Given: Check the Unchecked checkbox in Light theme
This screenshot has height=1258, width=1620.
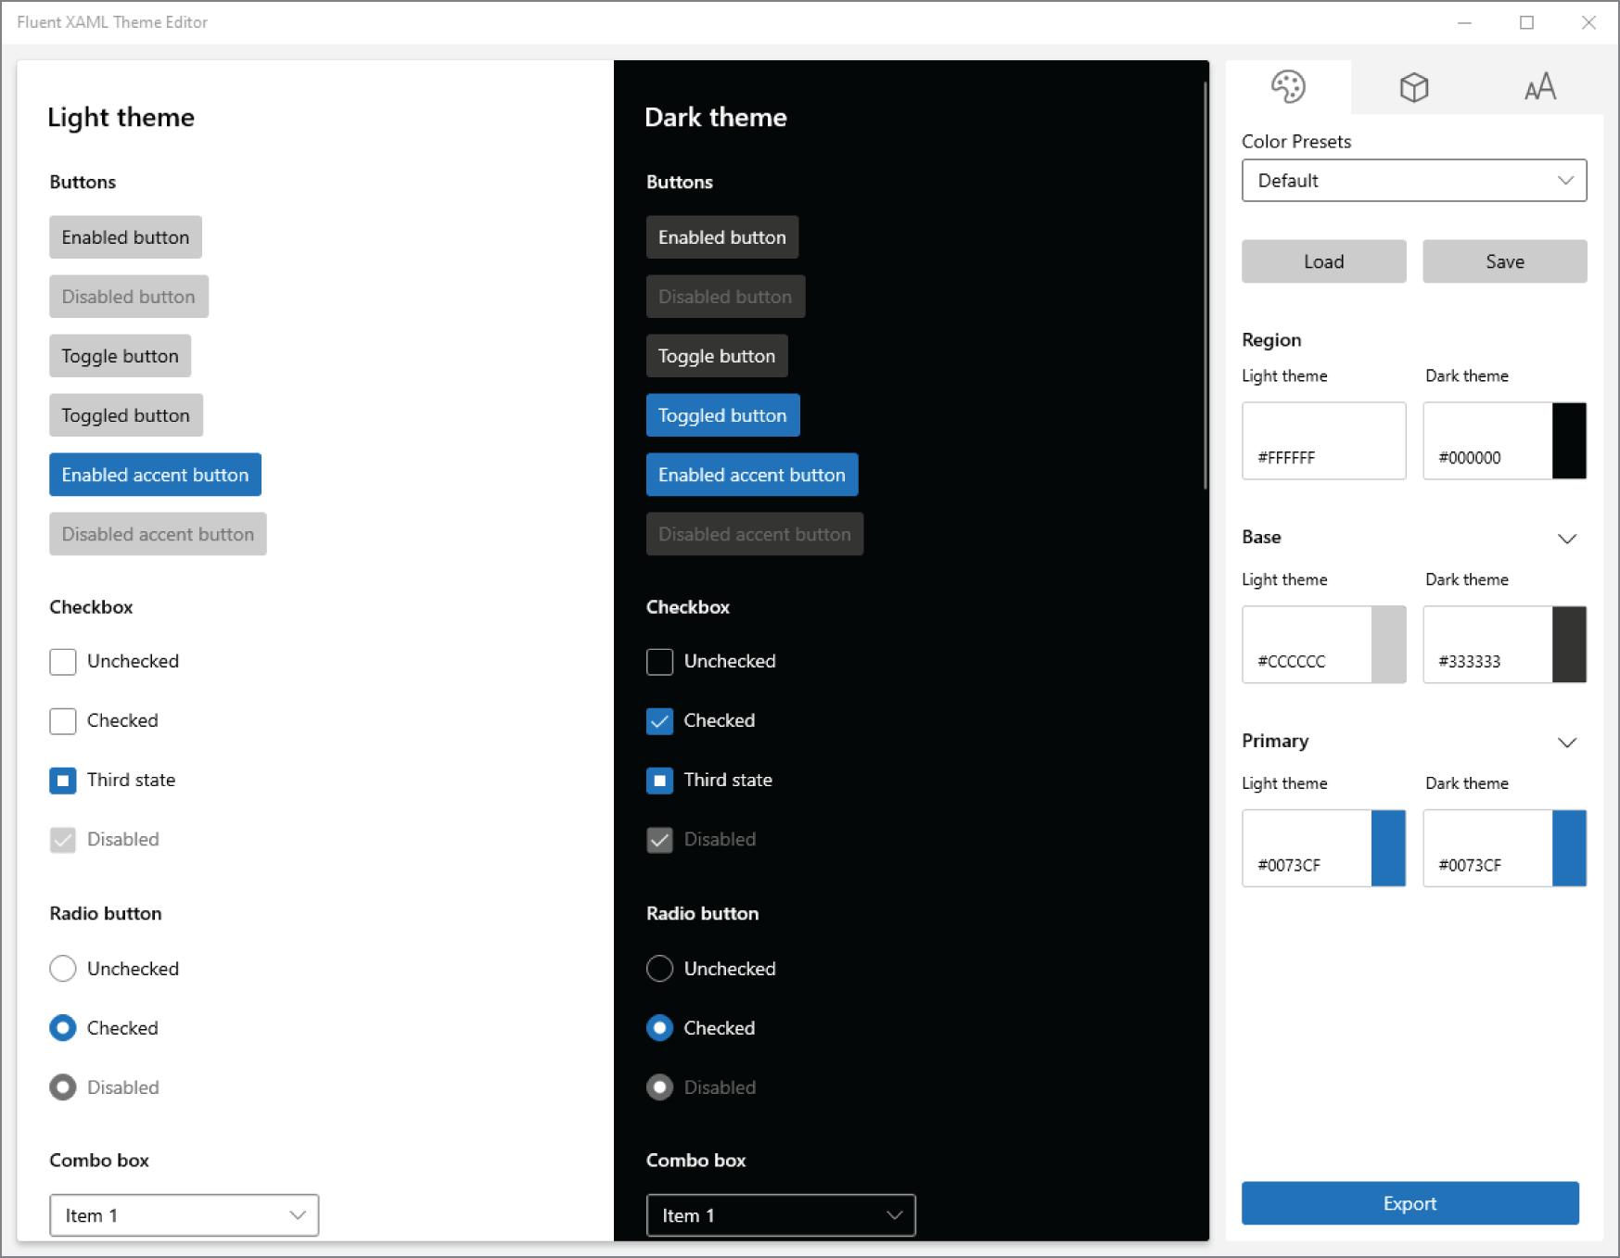Looking at the screenshot, I should 62,661.
